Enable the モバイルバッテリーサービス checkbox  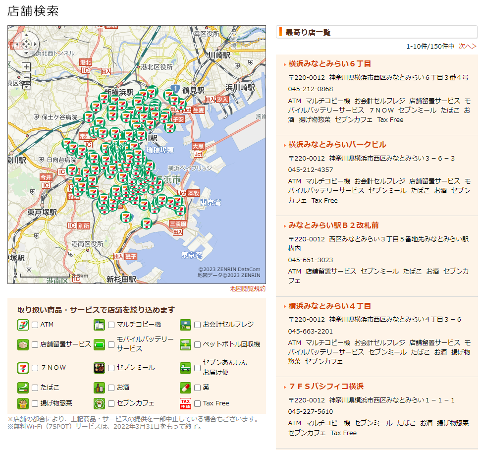click(x=111, y=344)
